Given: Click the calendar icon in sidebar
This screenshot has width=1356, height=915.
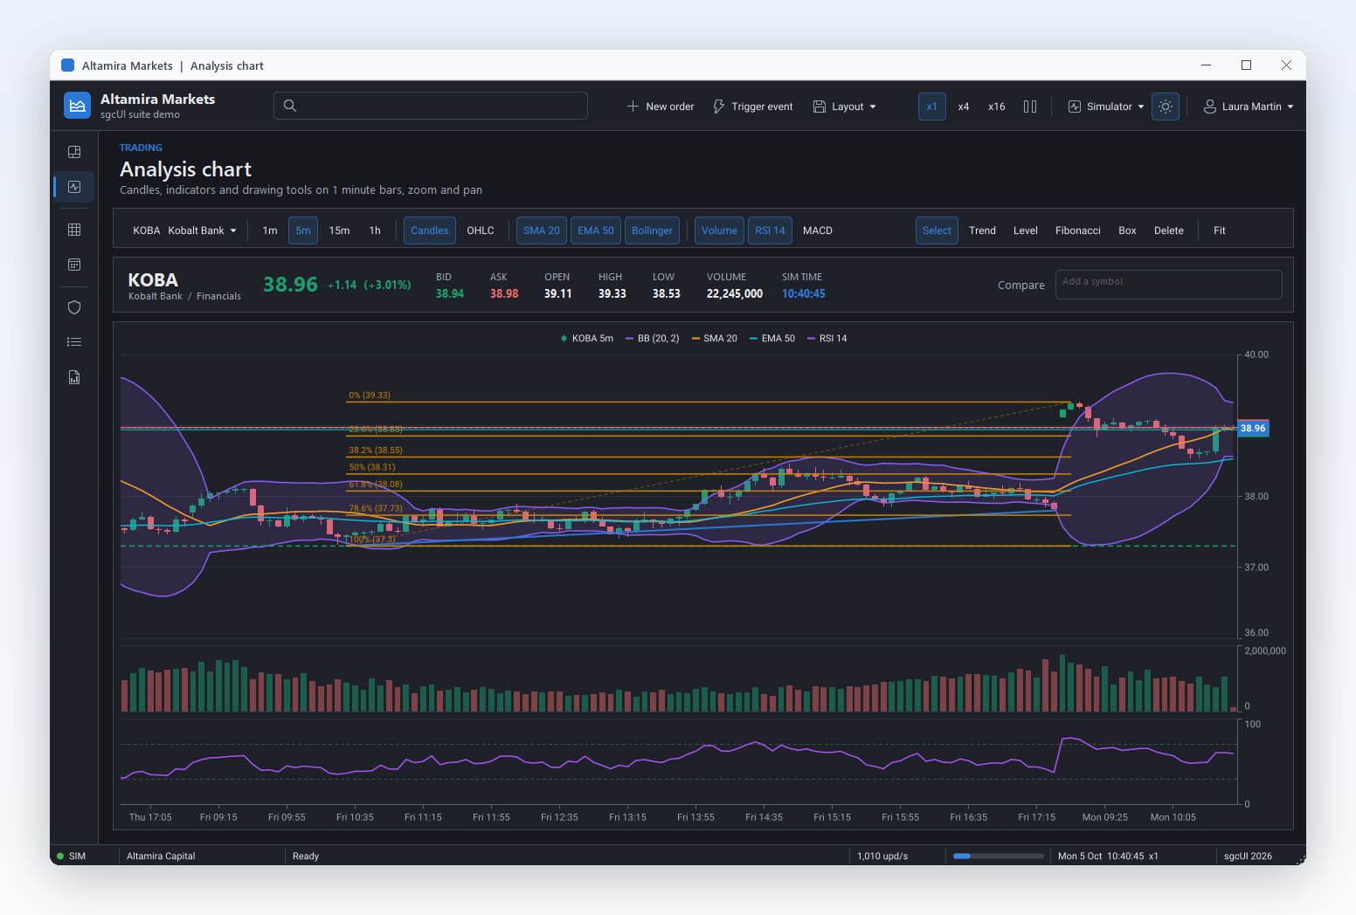Looking at the screenshot, I should 74,265.
